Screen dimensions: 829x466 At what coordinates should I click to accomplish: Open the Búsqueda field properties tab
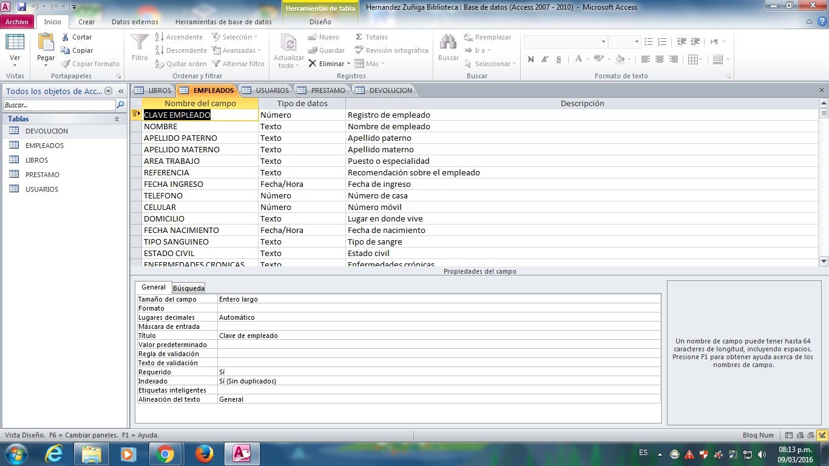point(189,288)
